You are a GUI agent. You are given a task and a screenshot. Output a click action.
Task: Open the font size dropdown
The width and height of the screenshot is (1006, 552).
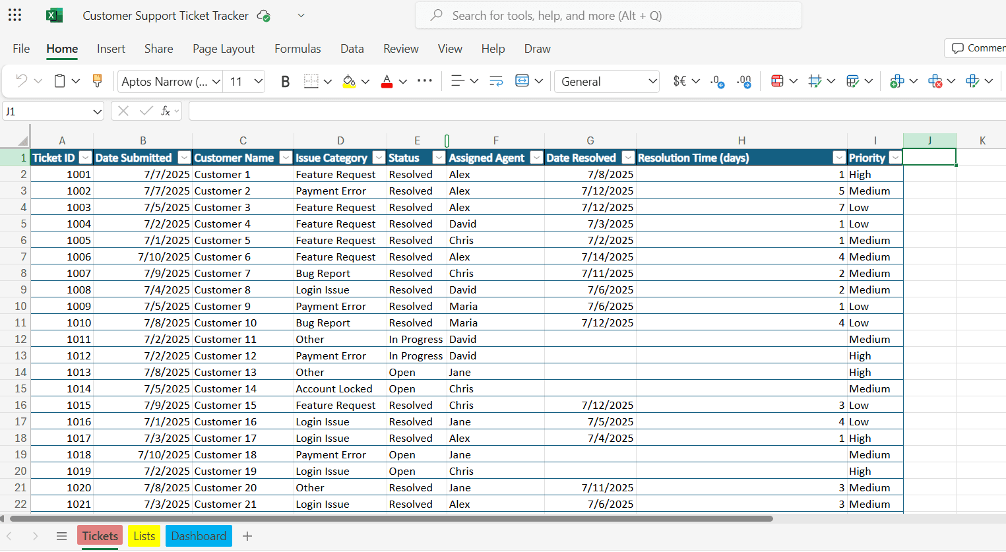point(244,81)
